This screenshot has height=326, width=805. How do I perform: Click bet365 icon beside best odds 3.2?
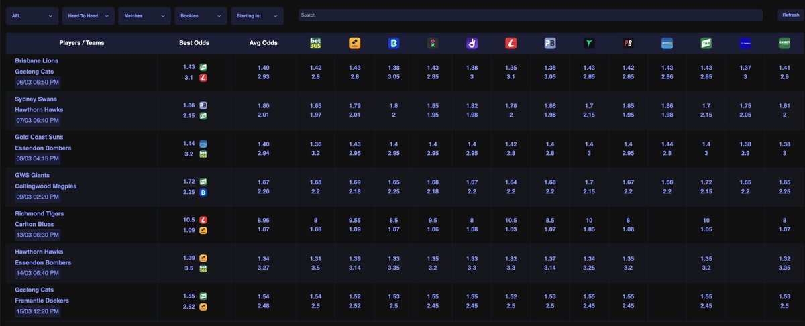[x=203, y=154]
